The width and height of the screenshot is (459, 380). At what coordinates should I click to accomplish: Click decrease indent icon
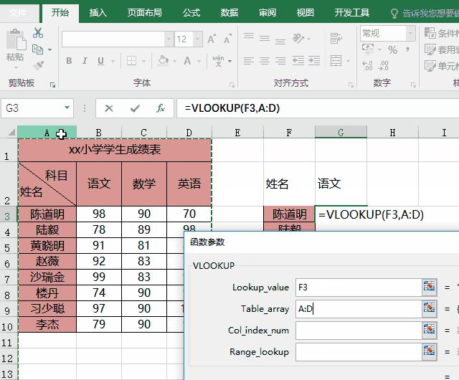[298, 61]
